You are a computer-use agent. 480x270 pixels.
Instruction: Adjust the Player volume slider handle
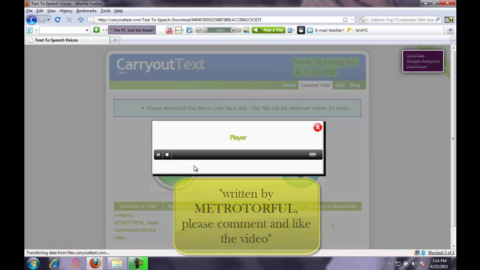[x=312, y=154]
